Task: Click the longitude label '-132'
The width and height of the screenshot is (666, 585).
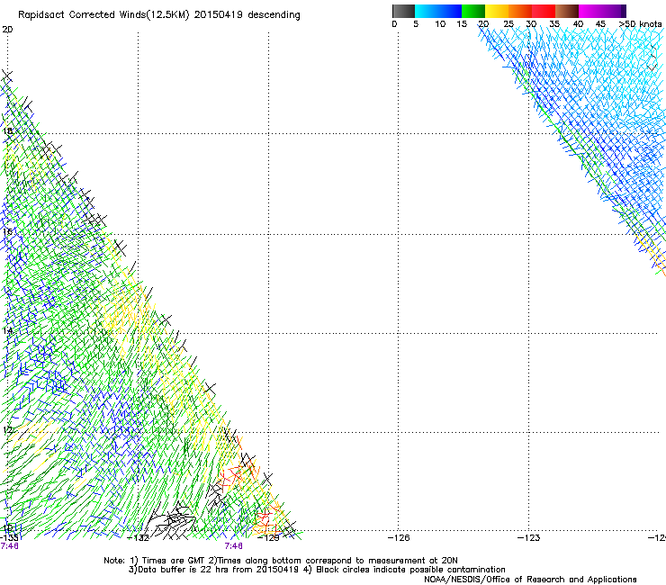Action: pyautogui.click(x=139, y=538)
